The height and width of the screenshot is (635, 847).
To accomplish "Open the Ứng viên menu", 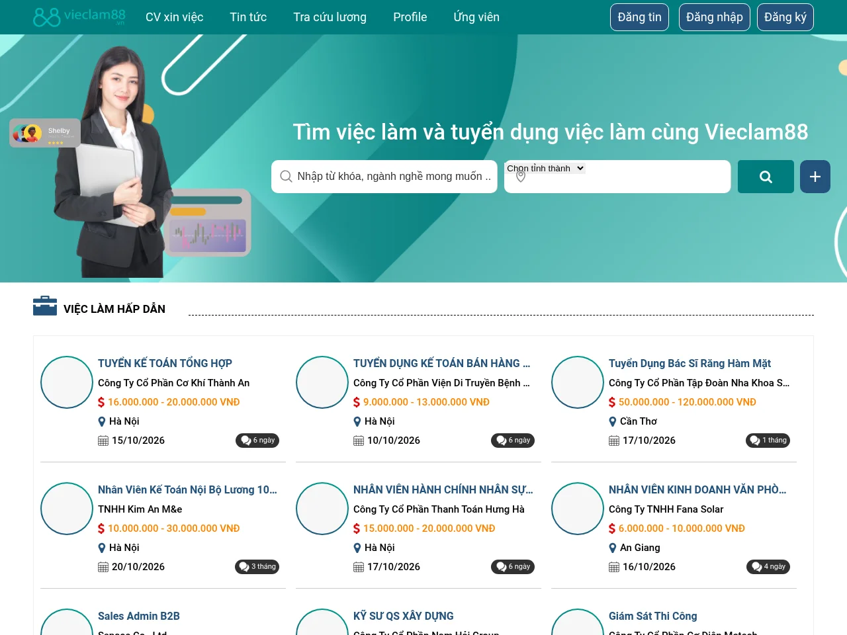I will tap(476, 17).
